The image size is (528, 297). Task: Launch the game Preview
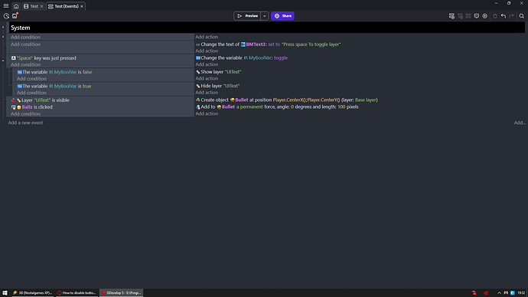247,16
